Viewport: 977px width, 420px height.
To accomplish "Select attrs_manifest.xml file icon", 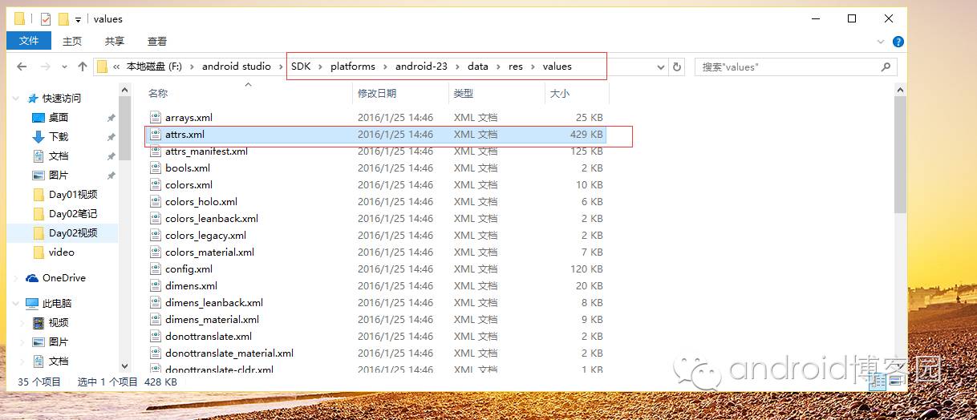I will 156,151.
